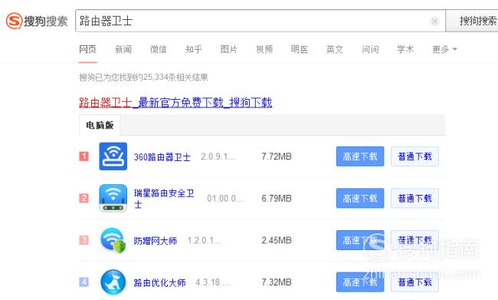
Task: Click the 360路由器卫士 app icon
Action: 113,157
